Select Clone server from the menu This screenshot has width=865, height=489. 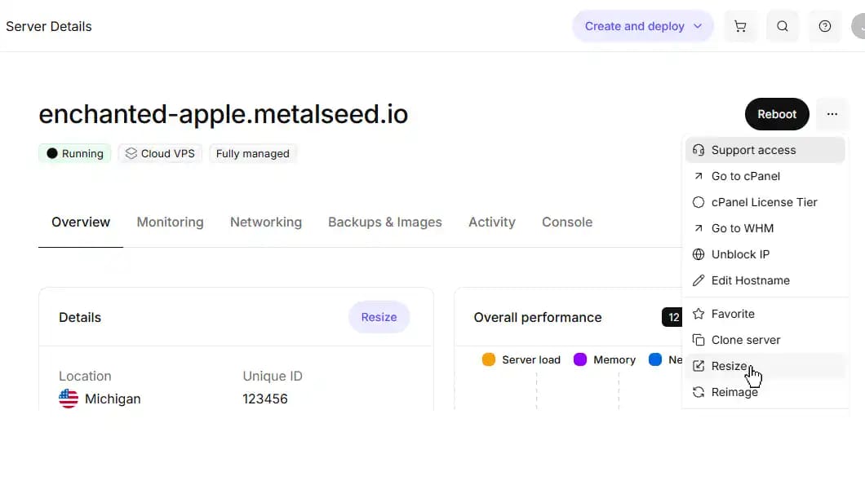pos(745,340)
